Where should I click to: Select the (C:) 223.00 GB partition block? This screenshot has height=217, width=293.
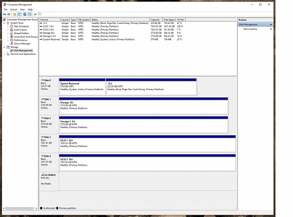(151, 87)
